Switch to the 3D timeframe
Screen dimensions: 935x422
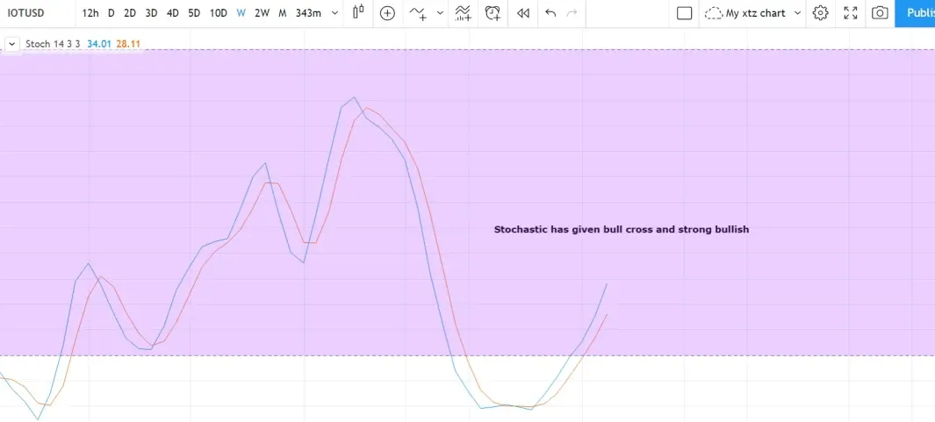pos(152,13)
